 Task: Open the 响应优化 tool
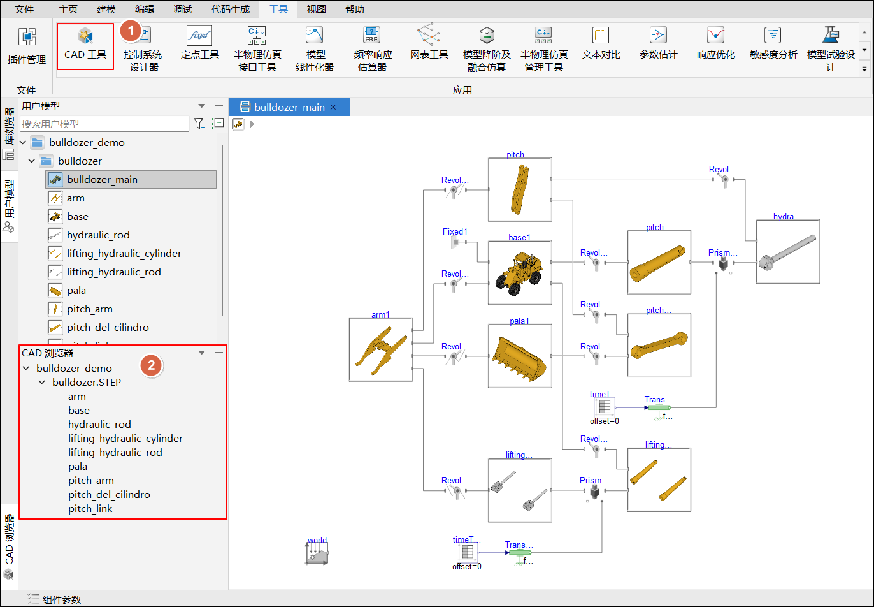click(715, 43)
